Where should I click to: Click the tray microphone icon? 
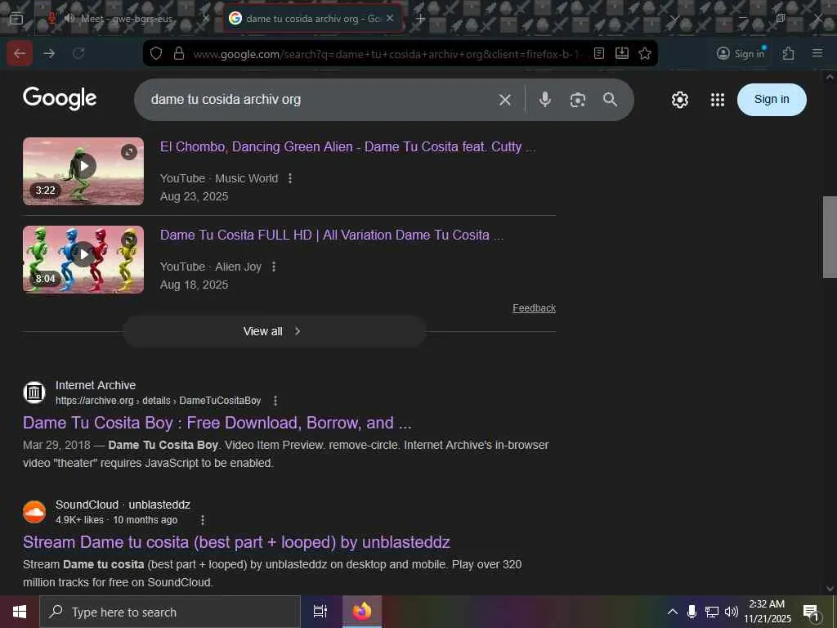tap(692, 612)
